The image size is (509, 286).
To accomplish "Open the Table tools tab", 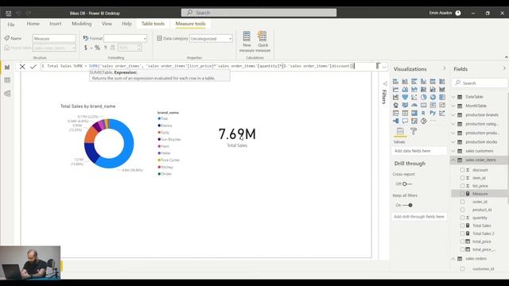I will [x=153, y=24].
